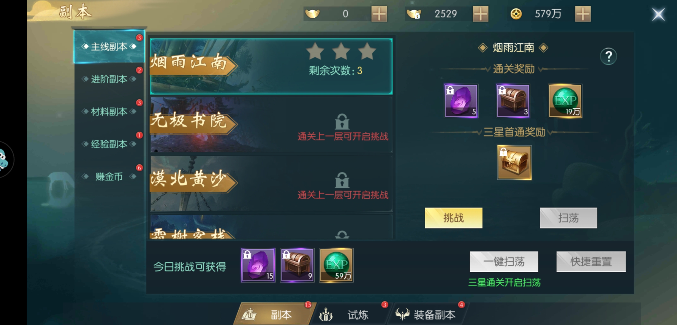Tap the 19万 EXP orb reward icon

565,101
